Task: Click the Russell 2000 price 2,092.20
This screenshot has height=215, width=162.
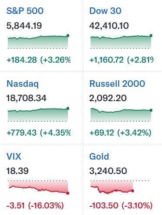Action: [x=108, y=98]
